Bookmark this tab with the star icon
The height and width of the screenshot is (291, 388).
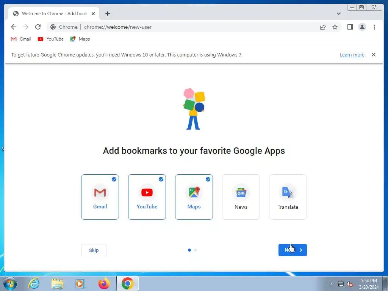point(335,27)
